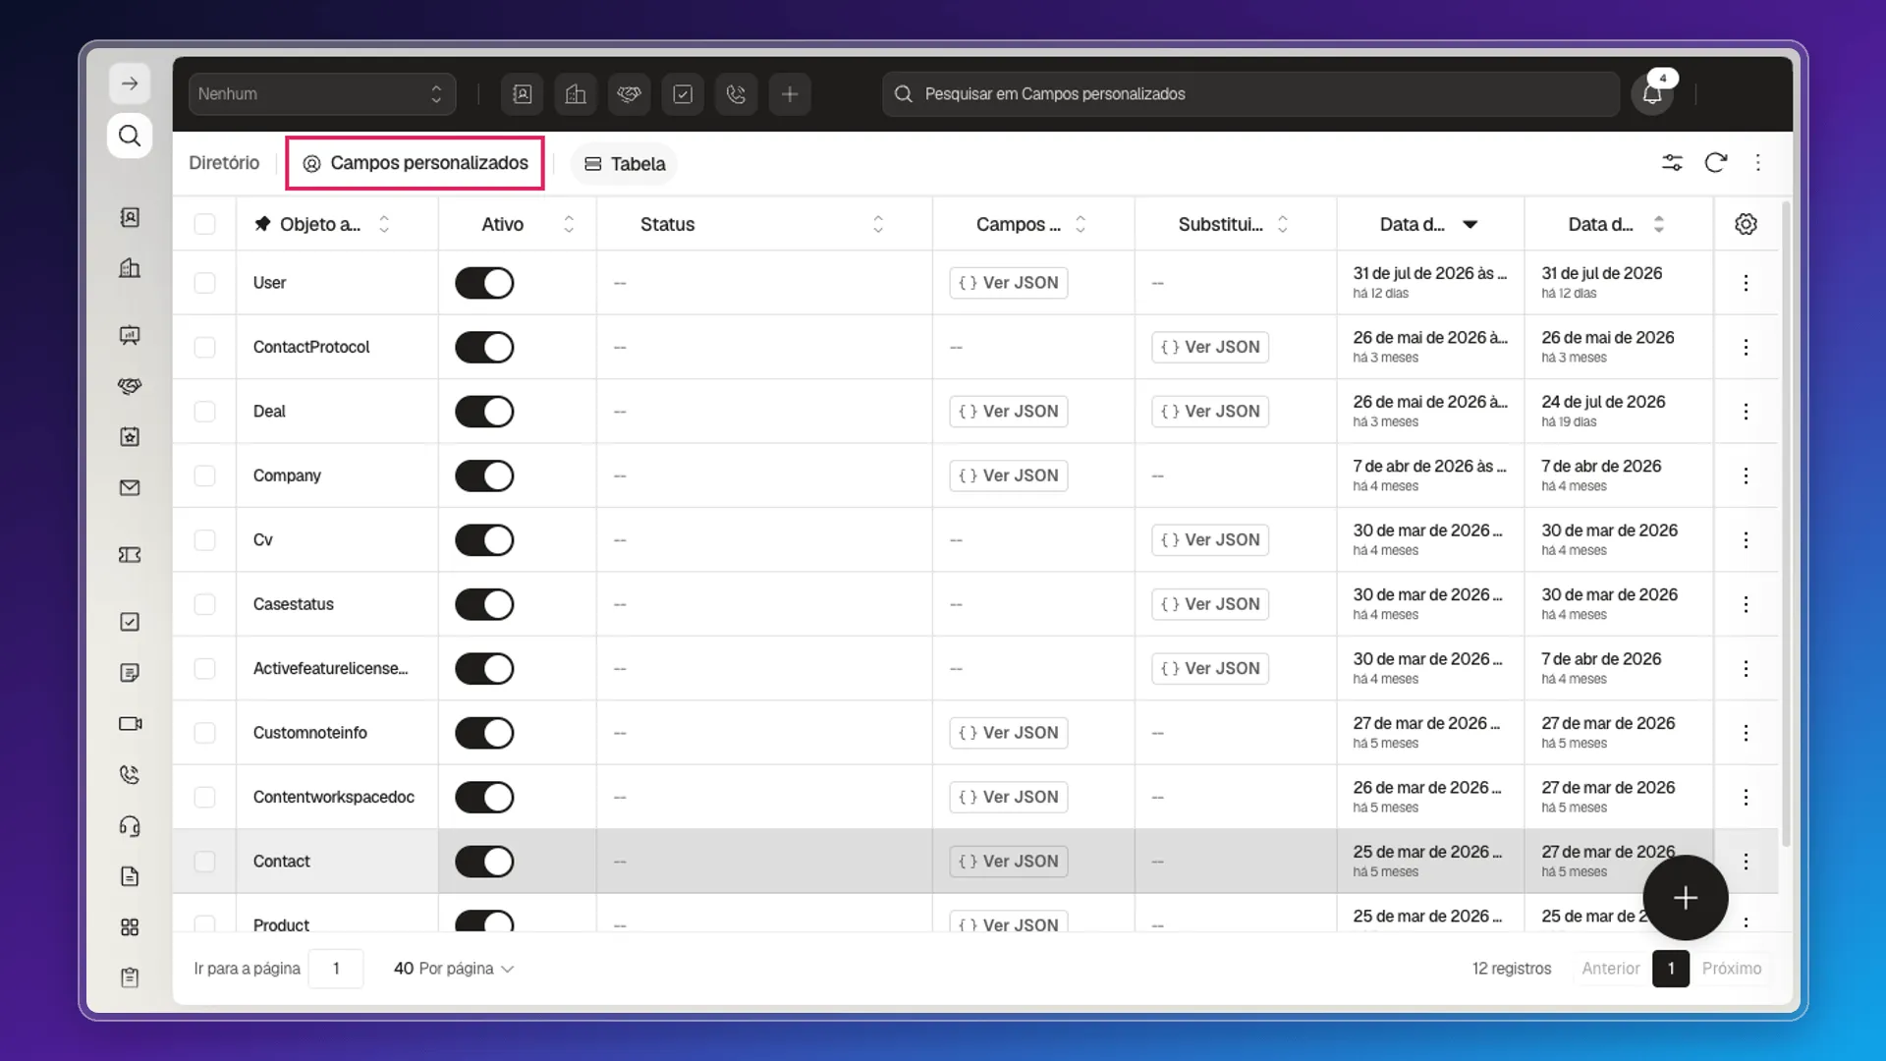Click the Pesquisar em Campos personalizados search box

click(x=1250, y=94)
